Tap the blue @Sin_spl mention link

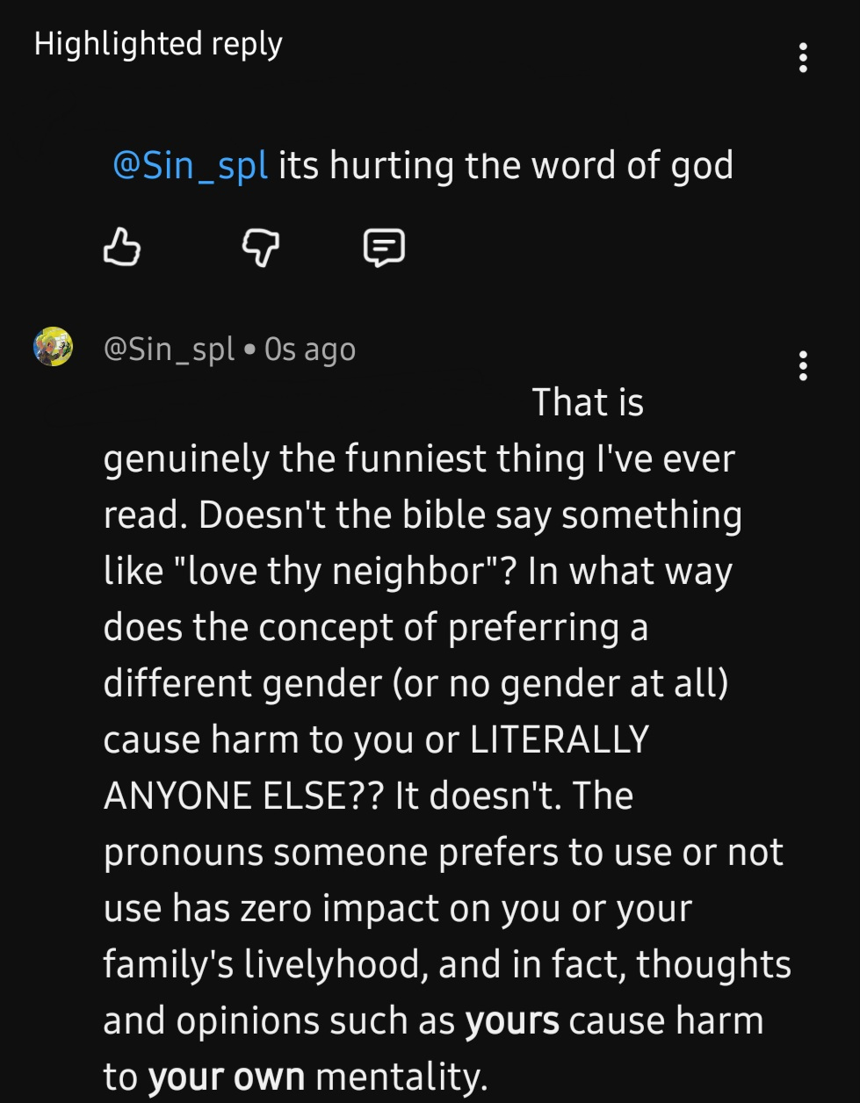coord(190,165)
